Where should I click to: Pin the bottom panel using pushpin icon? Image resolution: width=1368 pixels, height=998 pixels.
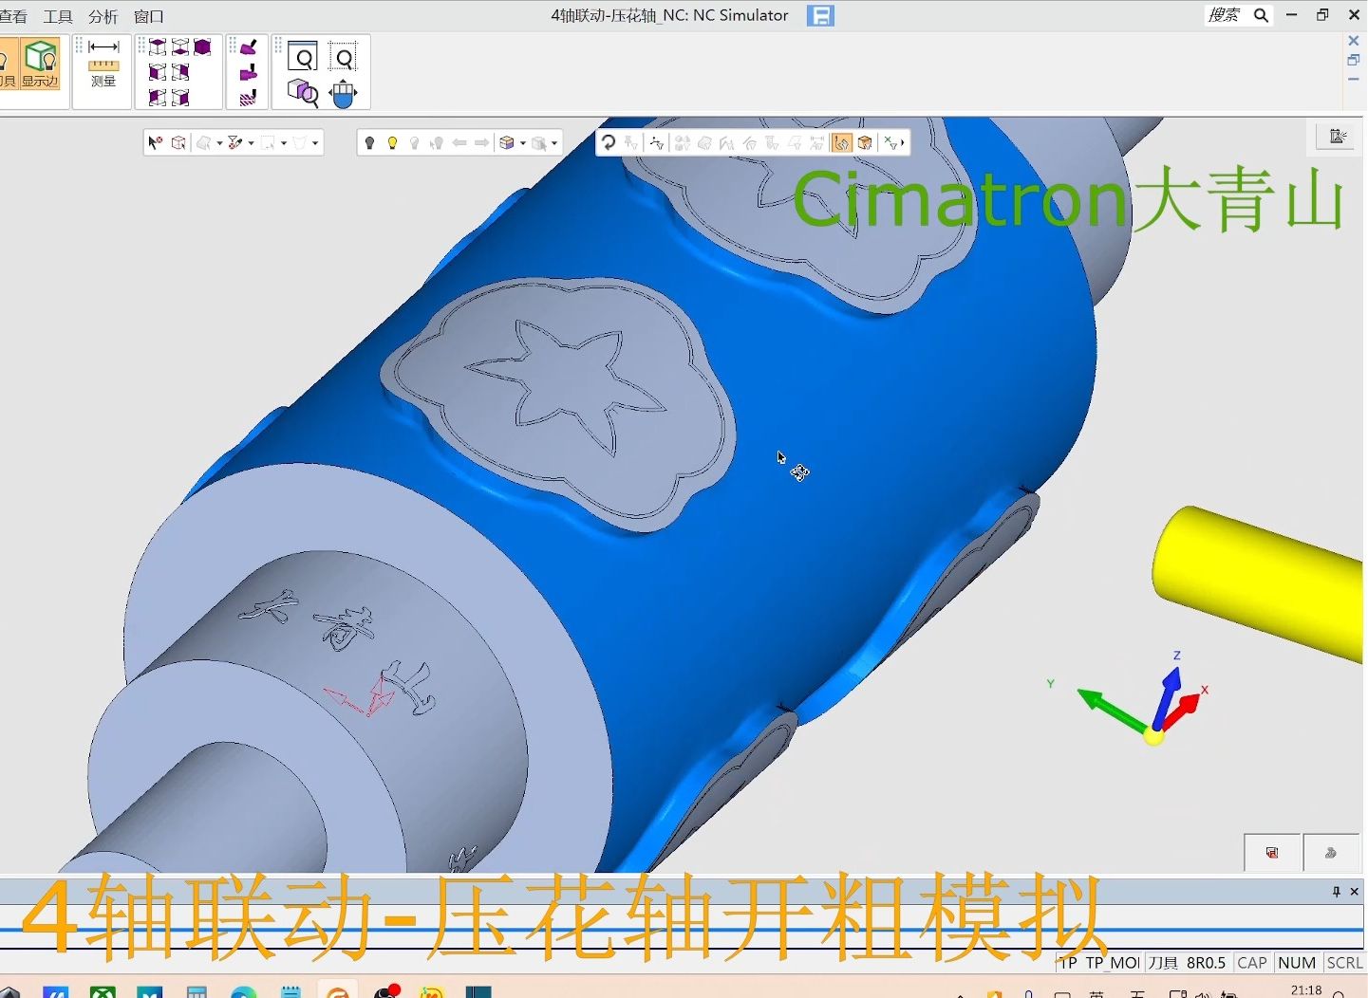click(x=1336, y=892)
